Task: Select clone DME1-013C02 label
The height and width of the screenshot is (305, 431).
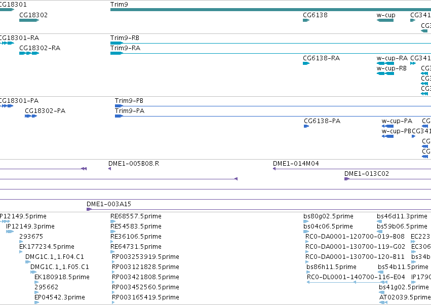Action: tap(367, 174)
